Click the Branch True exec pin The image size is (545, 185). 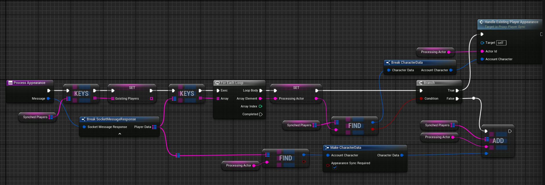[x=457, y=91]
